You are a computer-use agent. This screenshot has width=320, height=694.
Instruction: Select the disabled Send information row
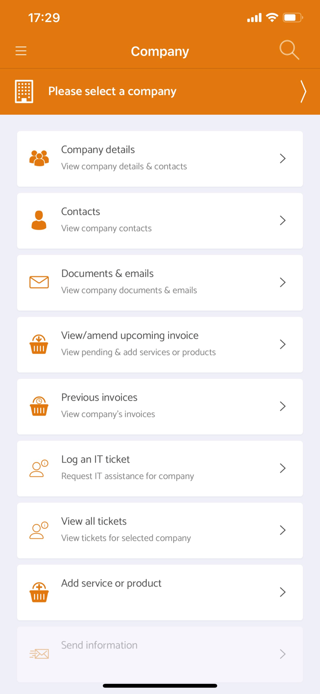pyautogui.click(x=160, y=654)
